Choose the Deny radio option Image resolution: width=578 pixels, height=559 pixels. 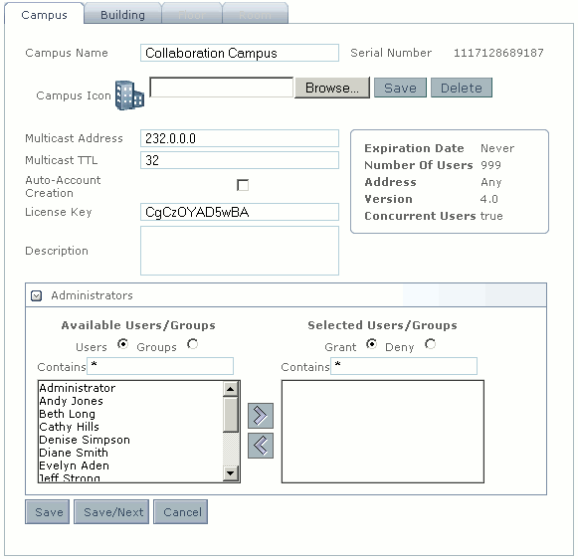pos(430,344)
